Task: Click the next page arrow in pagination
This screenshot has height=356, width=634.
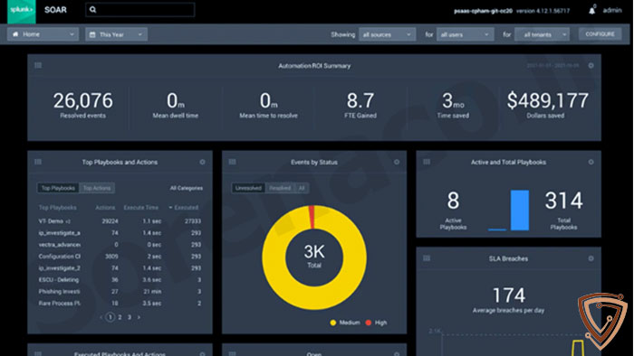Action: click(x=139, y=317)
